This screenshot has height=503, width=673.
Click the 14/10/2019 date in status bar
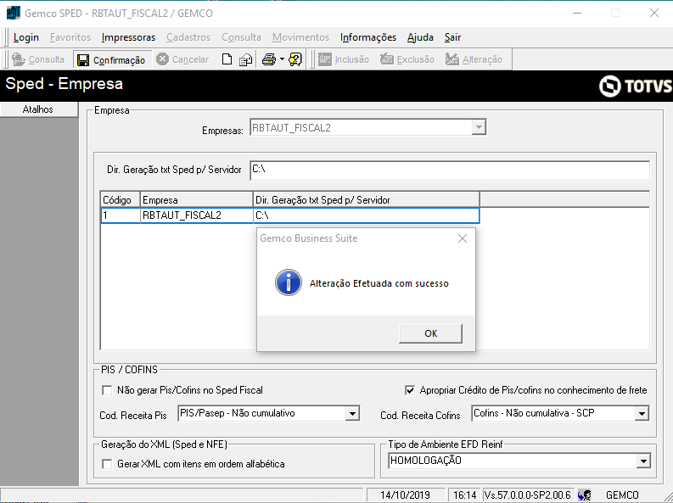(405, 495)
